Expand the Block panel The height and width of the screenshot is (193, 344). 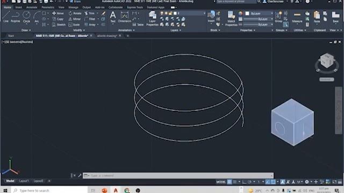[x=215, y=30]
